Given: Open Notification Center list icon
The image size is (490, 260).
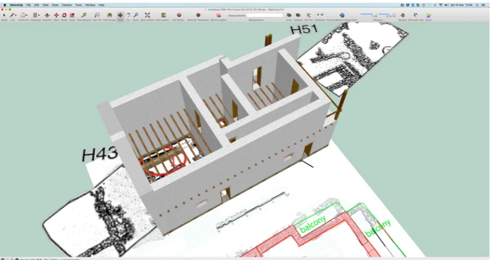Looking at the screenshot, I should (483, 5).
